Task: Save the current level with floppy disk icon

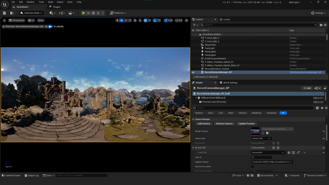Action: coord(4,13)
